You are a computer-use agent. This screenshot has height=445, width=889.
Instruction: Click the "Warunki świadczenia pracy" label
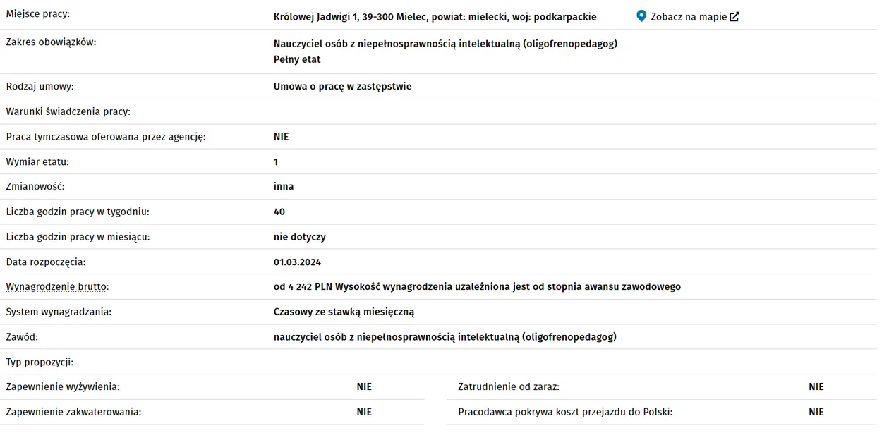tap(68, 111)
